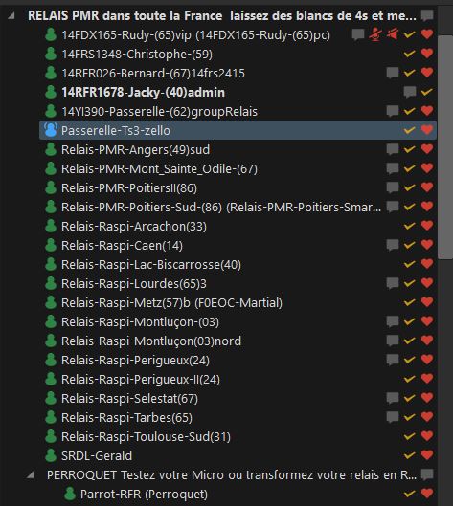Select user 14YI390-Passerelle-(62)groupRelais

[238, 111]
